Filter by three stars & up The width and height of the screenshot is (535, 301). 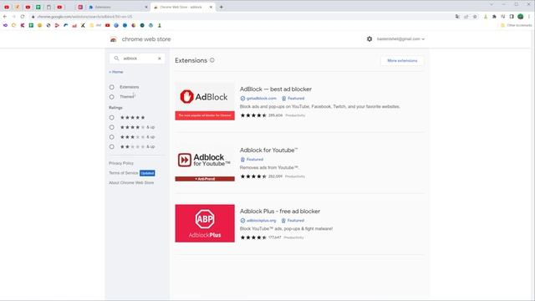tap(111, 137)
